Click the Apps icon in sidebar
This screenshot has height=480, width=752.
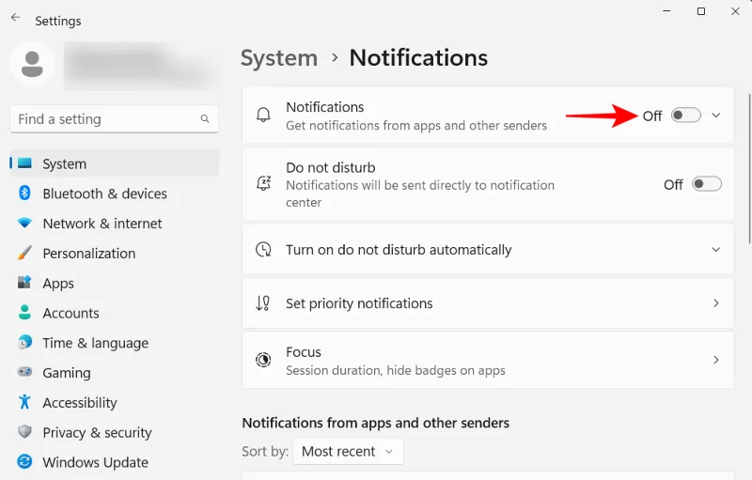[x=24, y=282]
